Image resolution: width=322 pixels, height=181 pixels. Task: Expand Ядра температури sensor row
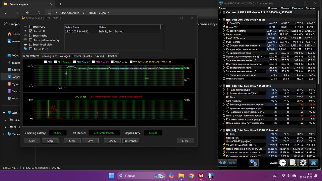(224, 90)
